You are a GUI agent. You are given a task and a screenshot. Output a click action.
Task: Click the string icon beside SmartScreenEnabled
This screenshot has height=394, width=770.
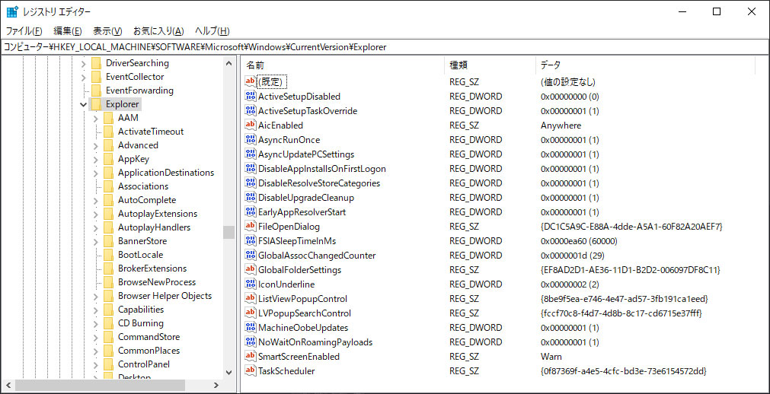click(x=251, y=357)
